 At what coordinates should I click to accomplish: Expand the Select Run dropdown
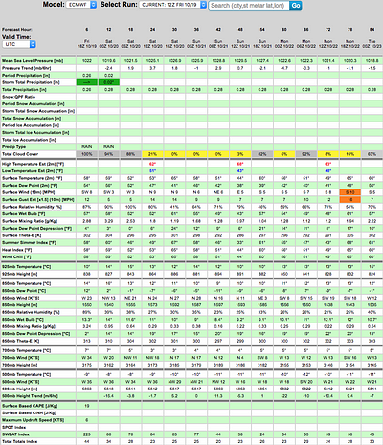coord(172,5)
